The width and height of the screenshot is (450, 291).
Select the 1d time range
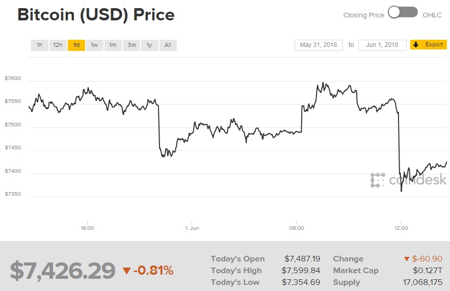76,45
